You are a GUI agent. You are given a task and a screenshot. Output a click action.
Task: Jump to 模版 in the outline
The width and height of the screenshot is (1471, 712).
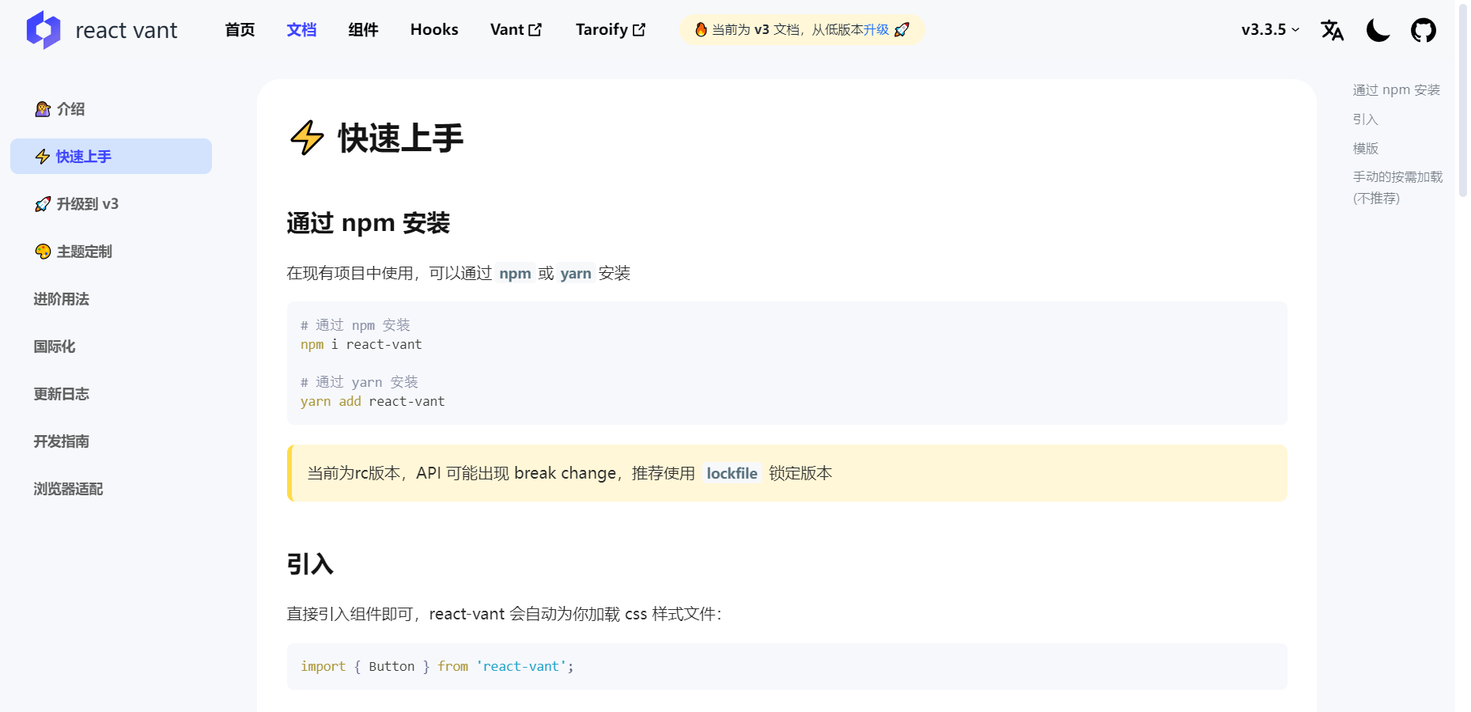coord(1365,149)
